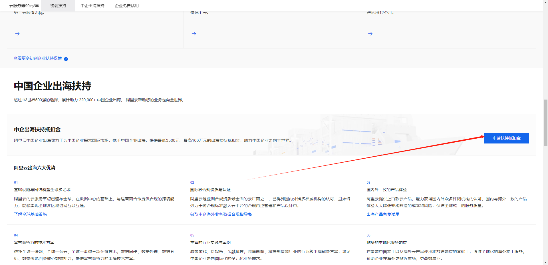
Task: Click 基础设施与网络覆盖全球多地域 title
Action: tap(42, 190)
